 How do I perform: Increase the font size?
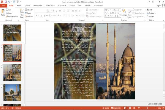[x=54, y=11]
